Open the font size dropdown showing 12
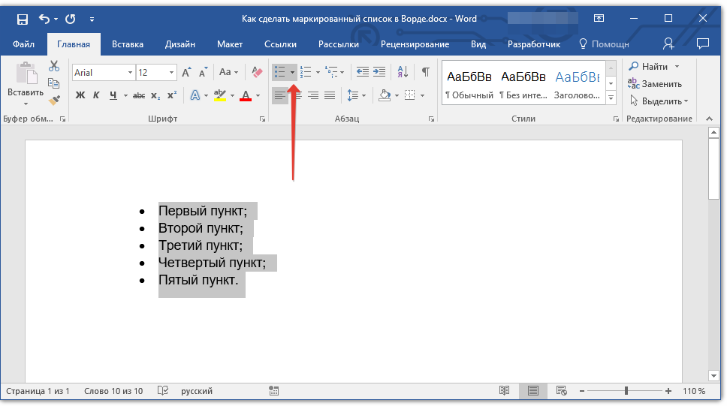 pos(172,73)
